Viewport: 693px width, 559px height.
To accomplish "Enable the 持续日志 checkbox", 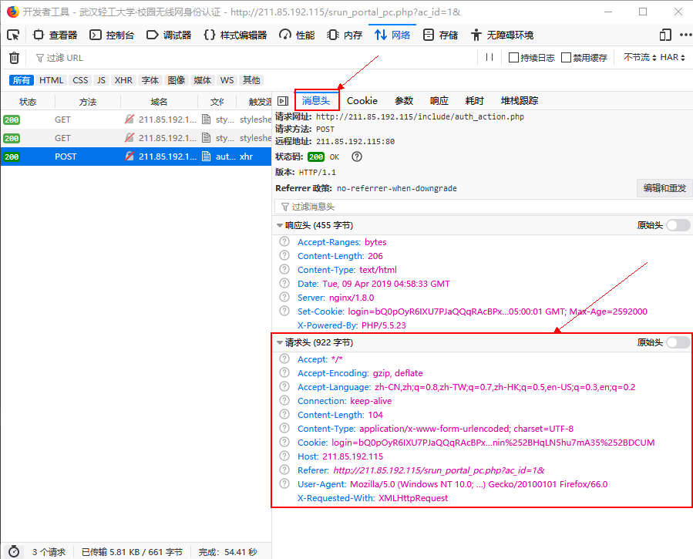I will pyautogui.click(x=514, y=58).
